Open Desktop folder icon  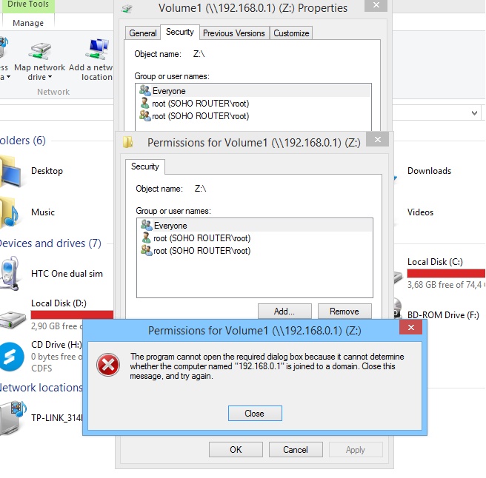[x=11, y=171]
